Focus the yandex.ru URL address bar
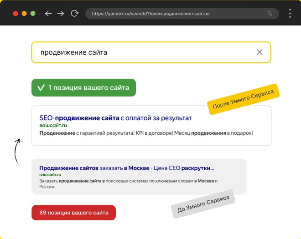 (173, 14)
